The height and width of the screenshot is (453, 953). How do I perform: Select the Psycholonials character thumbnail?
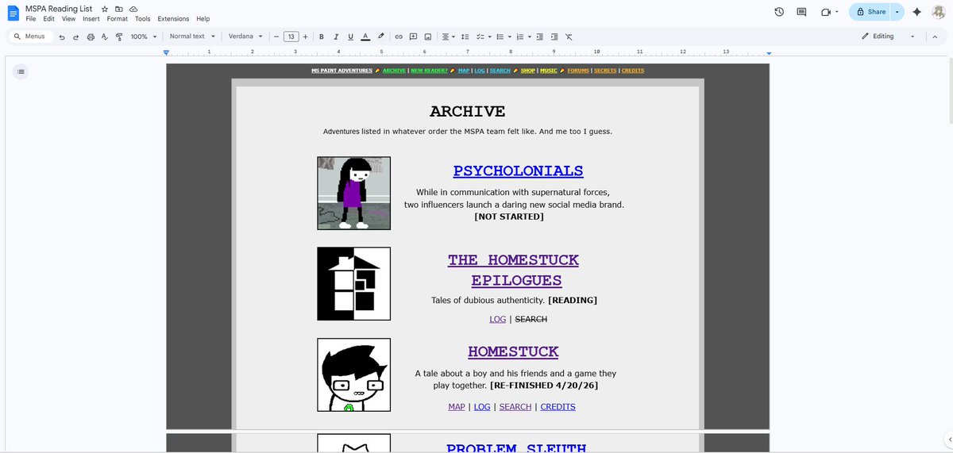(x=353, y=193)
